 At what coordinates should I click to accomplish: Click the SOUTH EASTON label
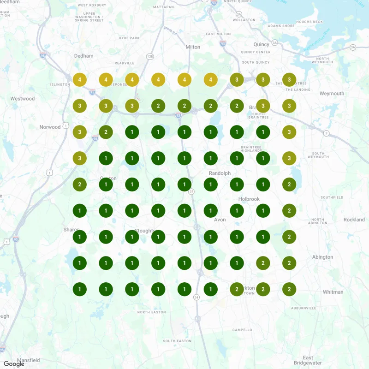(x=177, y=341)
